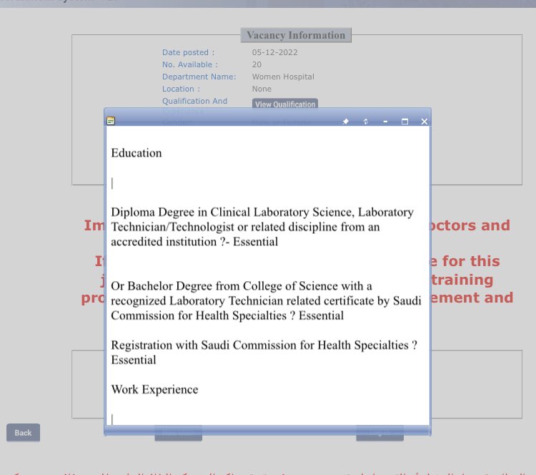This screenshot has width=536, height=475.
Task: Click the Location label
Action: [x=182, y=89]
